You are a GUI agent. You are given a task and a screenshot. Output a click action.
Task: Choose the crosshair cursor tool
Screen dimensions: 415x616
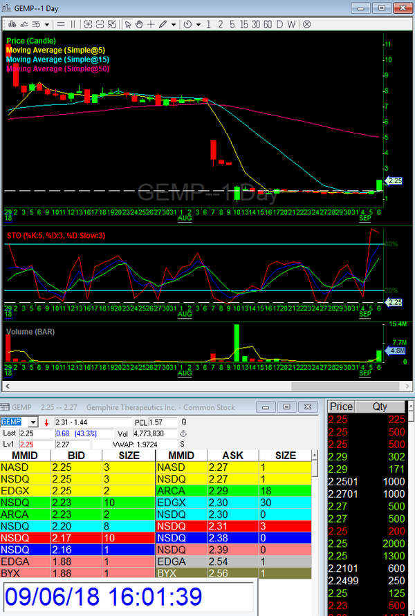coord(150,24)
